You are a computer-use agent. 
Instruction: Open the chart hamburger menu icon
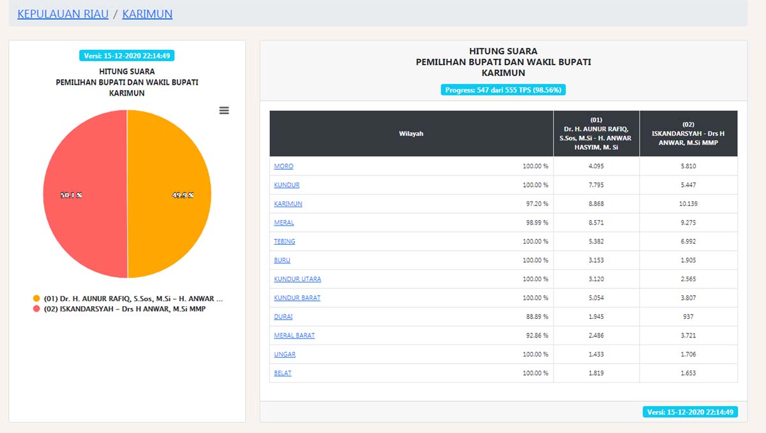point(224,110)
